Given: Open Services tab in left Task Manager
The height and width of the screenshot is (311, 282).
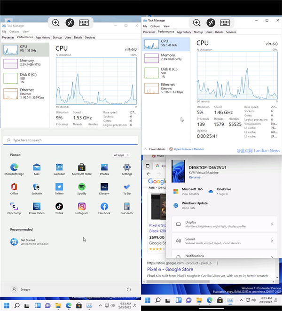Looking at the screenshot, I should pyautogui.click(x=90, y=38).
